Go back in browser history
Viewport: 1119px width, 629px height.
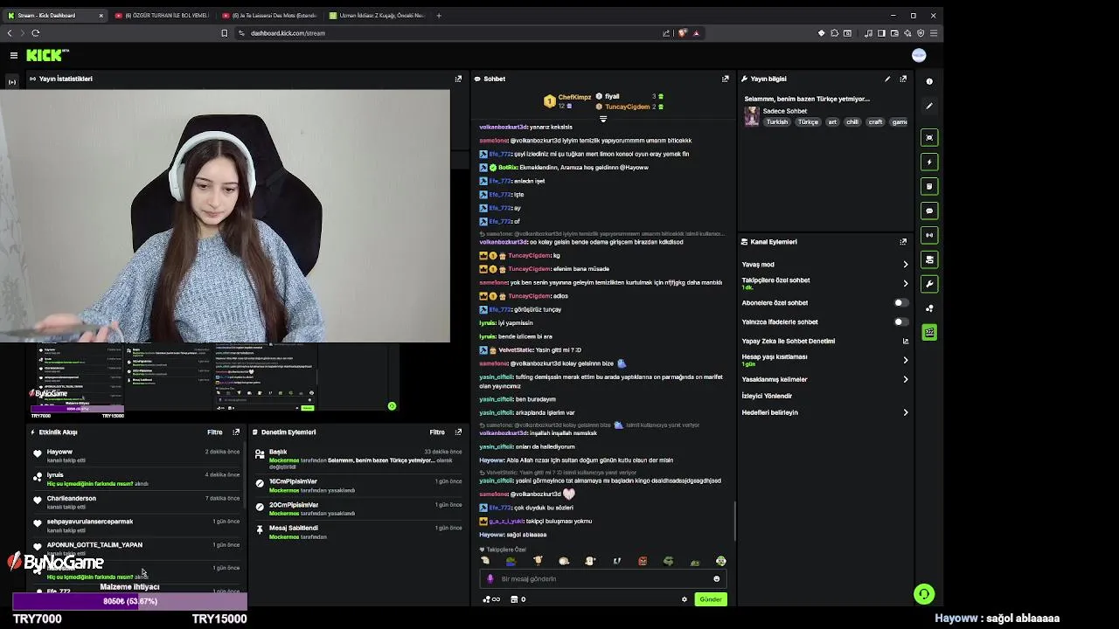pyautogui.click(x=10, y=33)
